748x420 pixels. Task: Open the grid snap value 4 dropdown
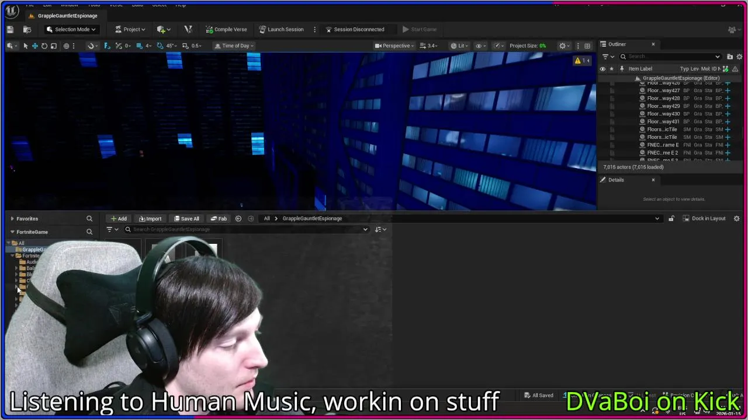[x=148, y=45]
